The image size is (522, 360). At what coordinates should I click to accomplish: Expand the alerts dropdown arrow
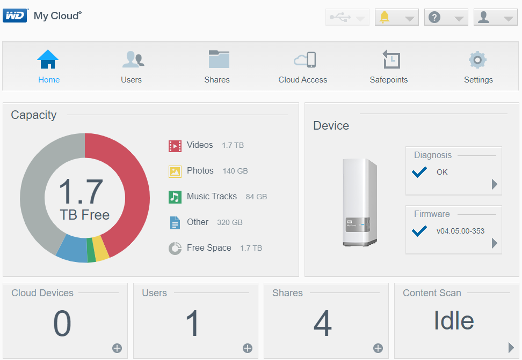pyautogui.click(x=409, y=19)
